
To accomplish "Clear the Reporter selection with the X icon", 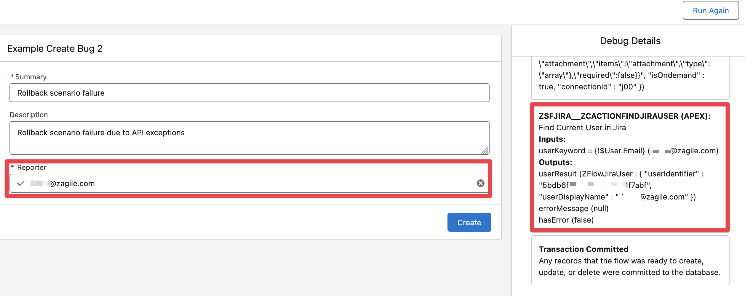I will coord(480,183).
